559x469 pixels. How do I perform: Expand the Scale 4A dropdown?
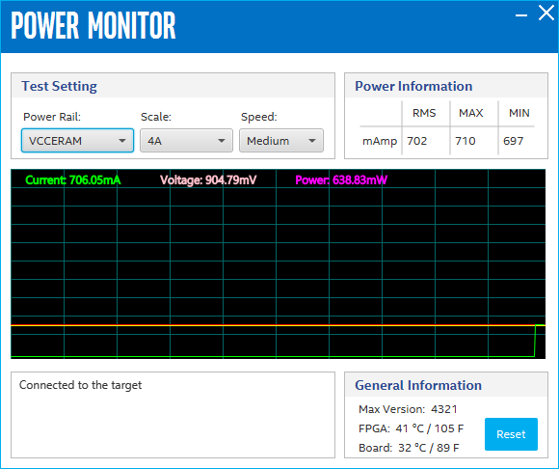[x=186, y=141]
